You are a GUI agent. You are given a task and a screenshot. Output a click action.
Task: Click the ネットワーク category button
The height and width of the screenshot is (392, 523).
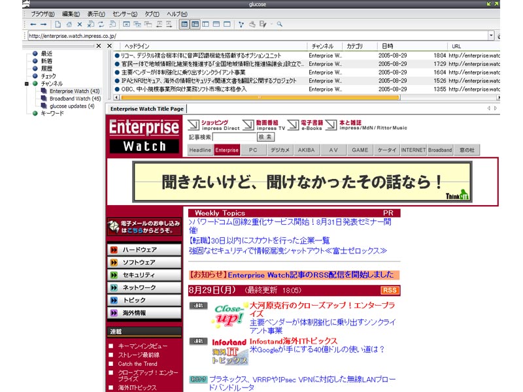click(x=144, y=287)
